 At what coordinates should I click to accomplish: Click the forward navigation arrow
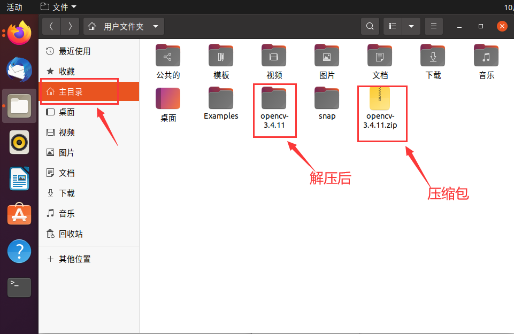pos(70,26)
